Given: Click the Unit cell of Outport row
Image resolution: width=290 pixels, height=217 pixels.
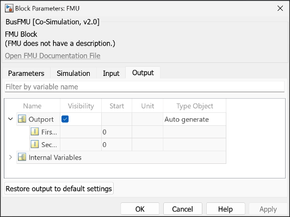Looking at the screenshot, I should click(x=147, y=119).
